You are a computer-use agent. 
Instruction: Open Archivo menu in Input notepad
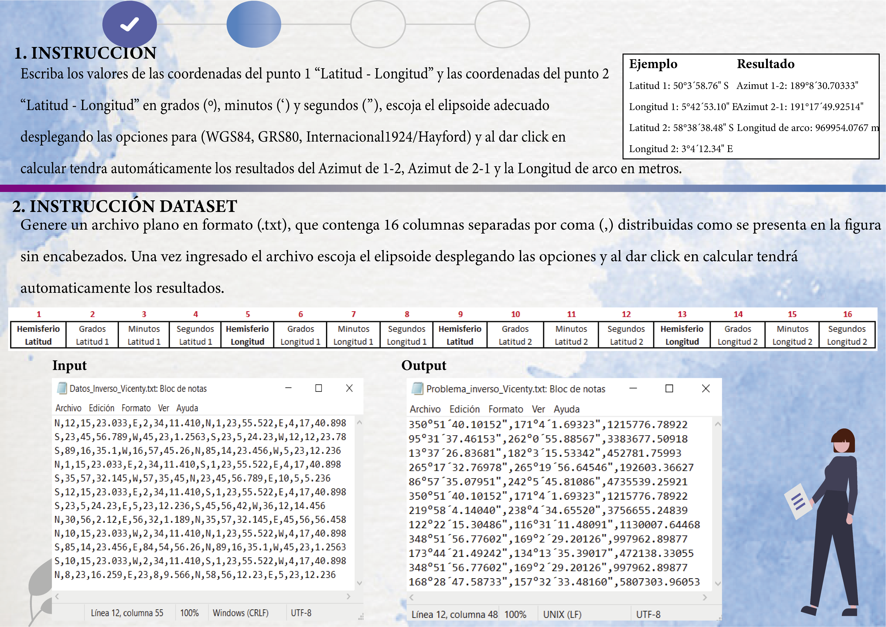[x=68, y=408]
